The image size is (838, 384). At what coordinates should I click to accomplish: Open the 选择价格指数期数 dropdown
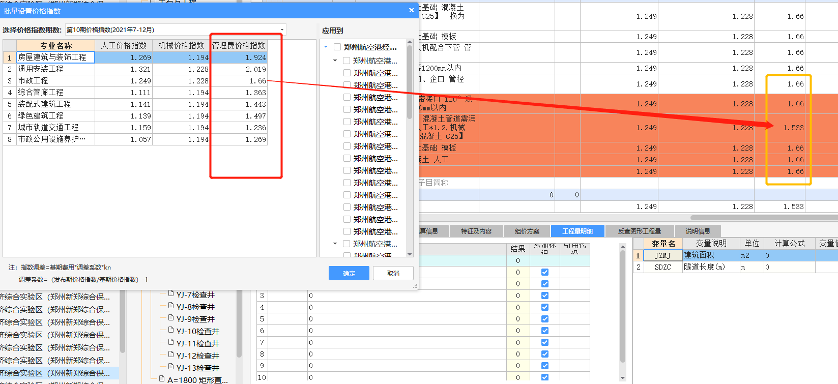[x=282, y=30]
